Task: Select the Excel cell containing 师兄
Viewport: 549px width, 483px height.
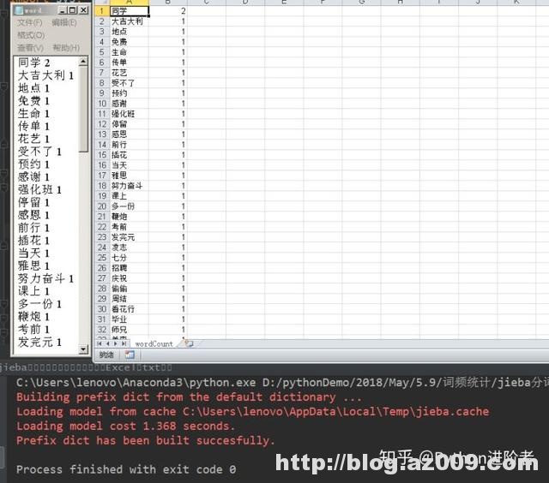Action: coord(129,330)
